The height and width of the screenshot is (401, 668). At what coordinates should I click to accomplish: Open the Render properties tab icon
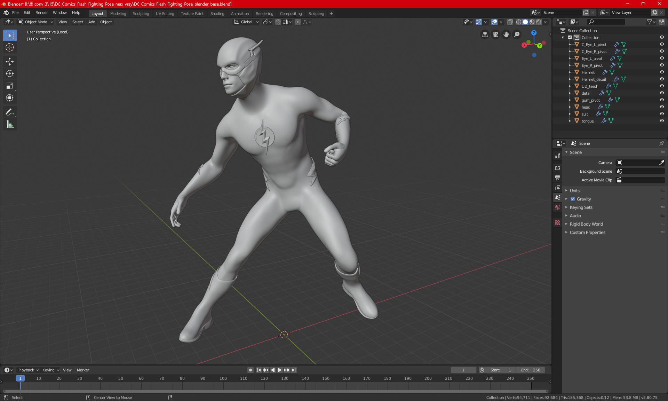tap(558, 168)
